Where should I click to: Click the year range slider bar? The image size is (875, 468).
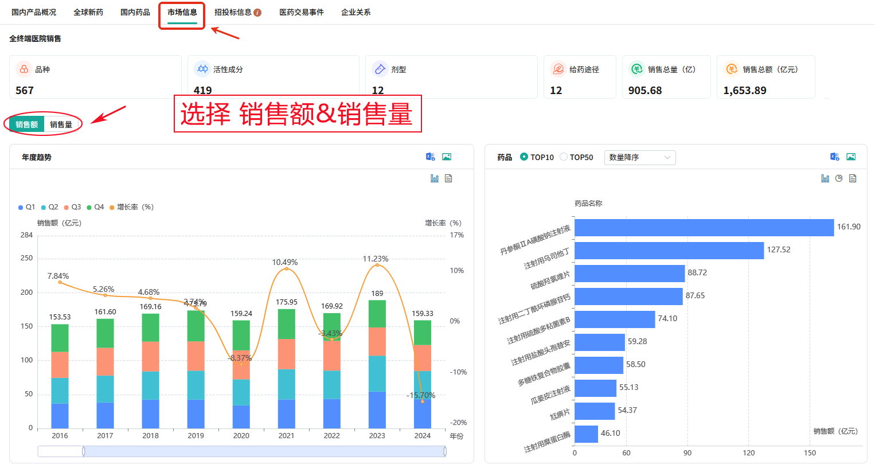click(x=264, y=451)
